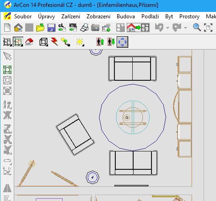Select the arrow pointer tool

pos(7,56)
